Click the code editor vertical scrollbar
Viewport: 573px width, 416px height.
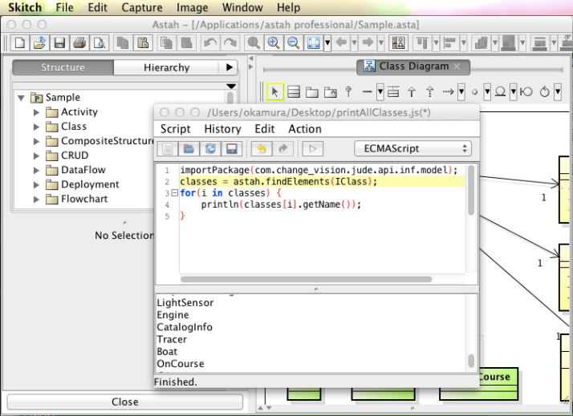[x=471, y=190]
